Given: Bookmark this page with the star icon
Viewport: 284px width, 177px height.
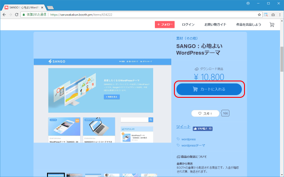Looking at the screenshot, I should (259, 15).
